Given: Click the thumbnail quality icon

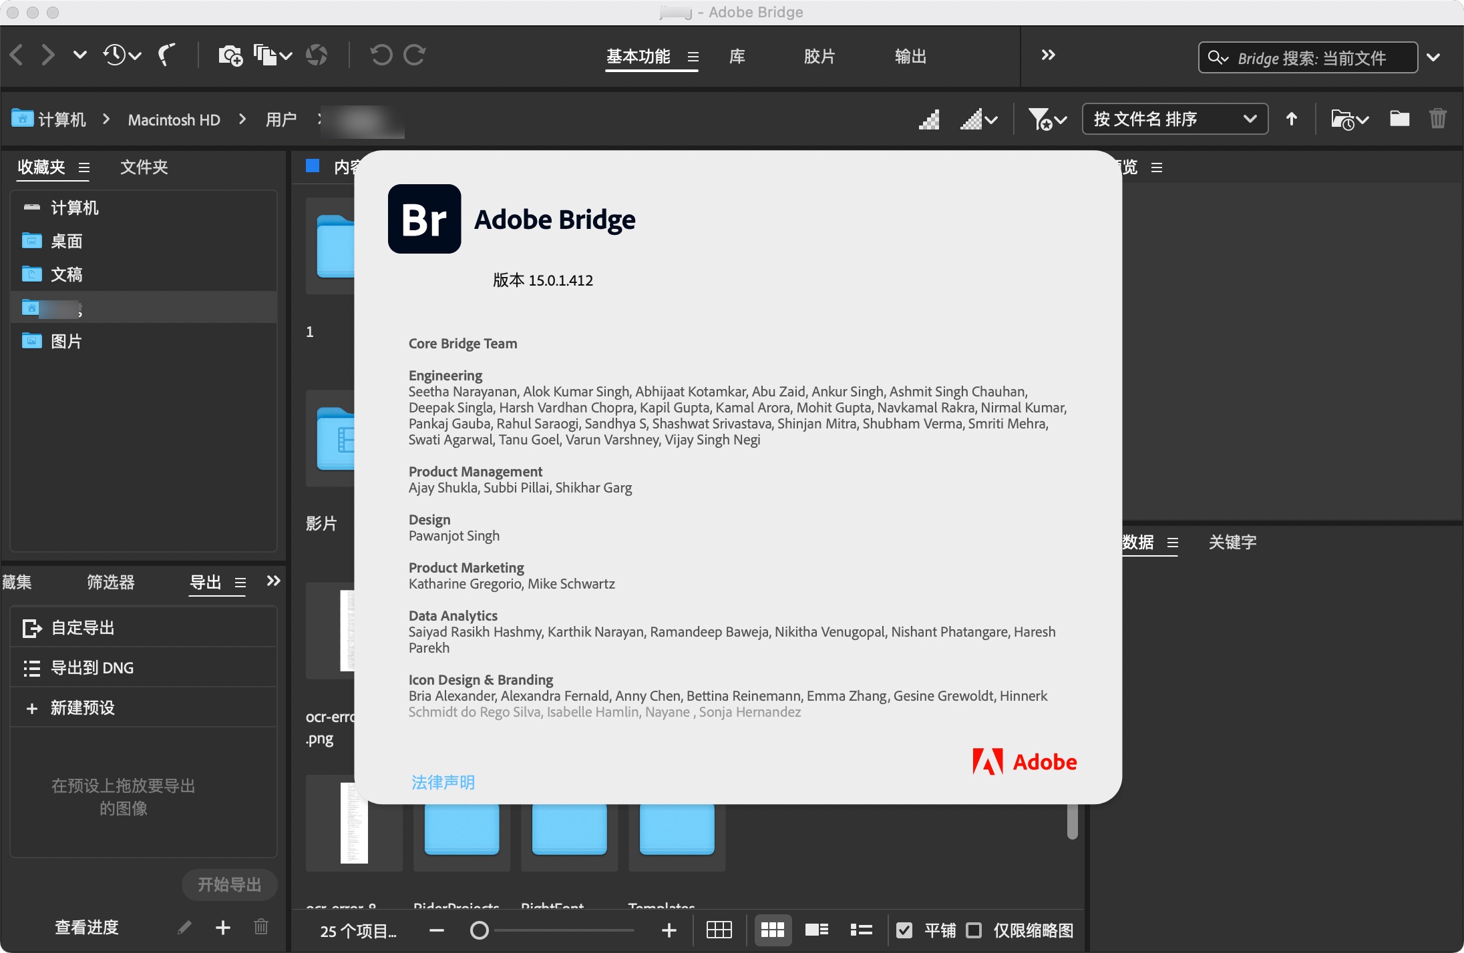Looking at the screenshot, I should (x=929, y=119).
